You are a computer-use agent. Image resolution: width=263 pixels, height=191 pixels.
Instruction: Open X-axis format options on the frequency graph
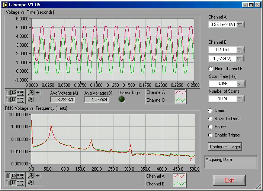20,176
